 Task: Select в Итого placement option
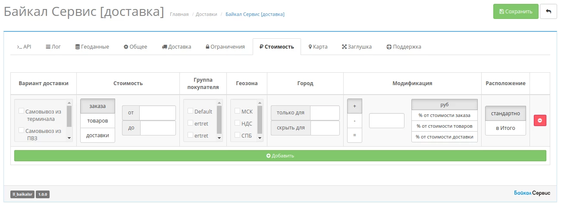505,128
